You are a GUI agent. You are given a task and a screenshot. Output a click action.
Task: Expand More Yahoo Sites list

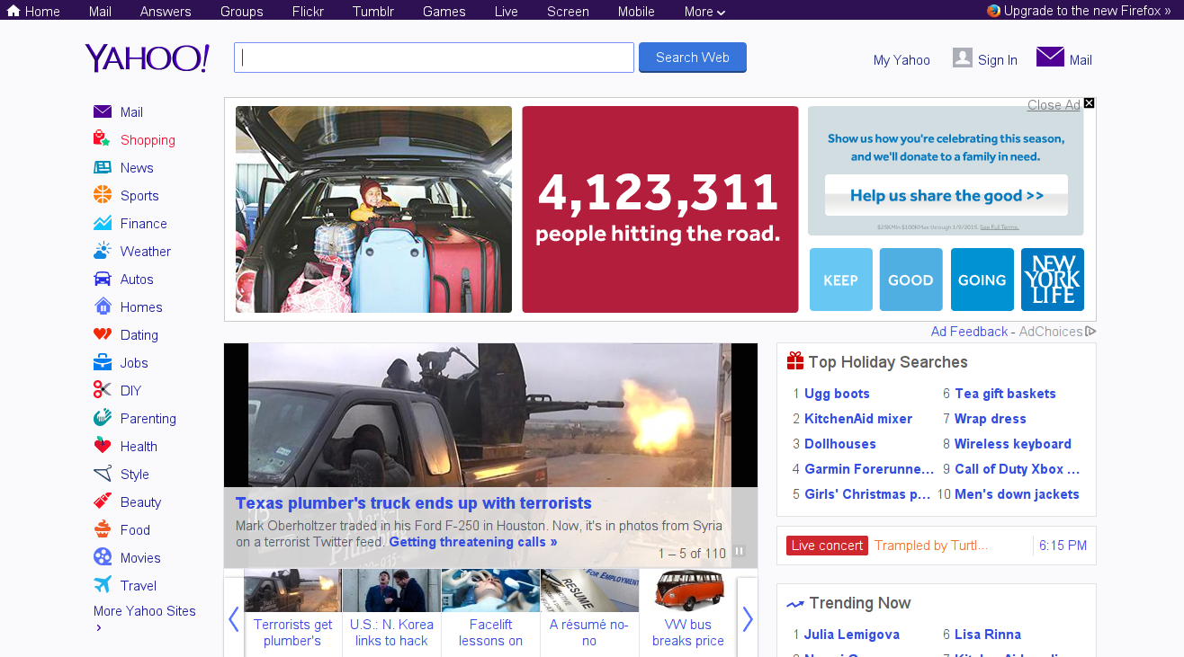point(145,618)
